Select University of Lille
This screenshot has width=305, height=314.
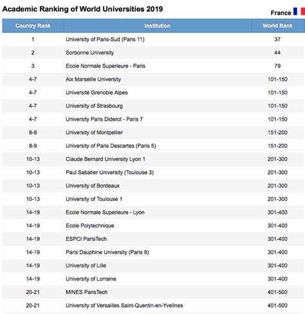(x=86, y=265)
